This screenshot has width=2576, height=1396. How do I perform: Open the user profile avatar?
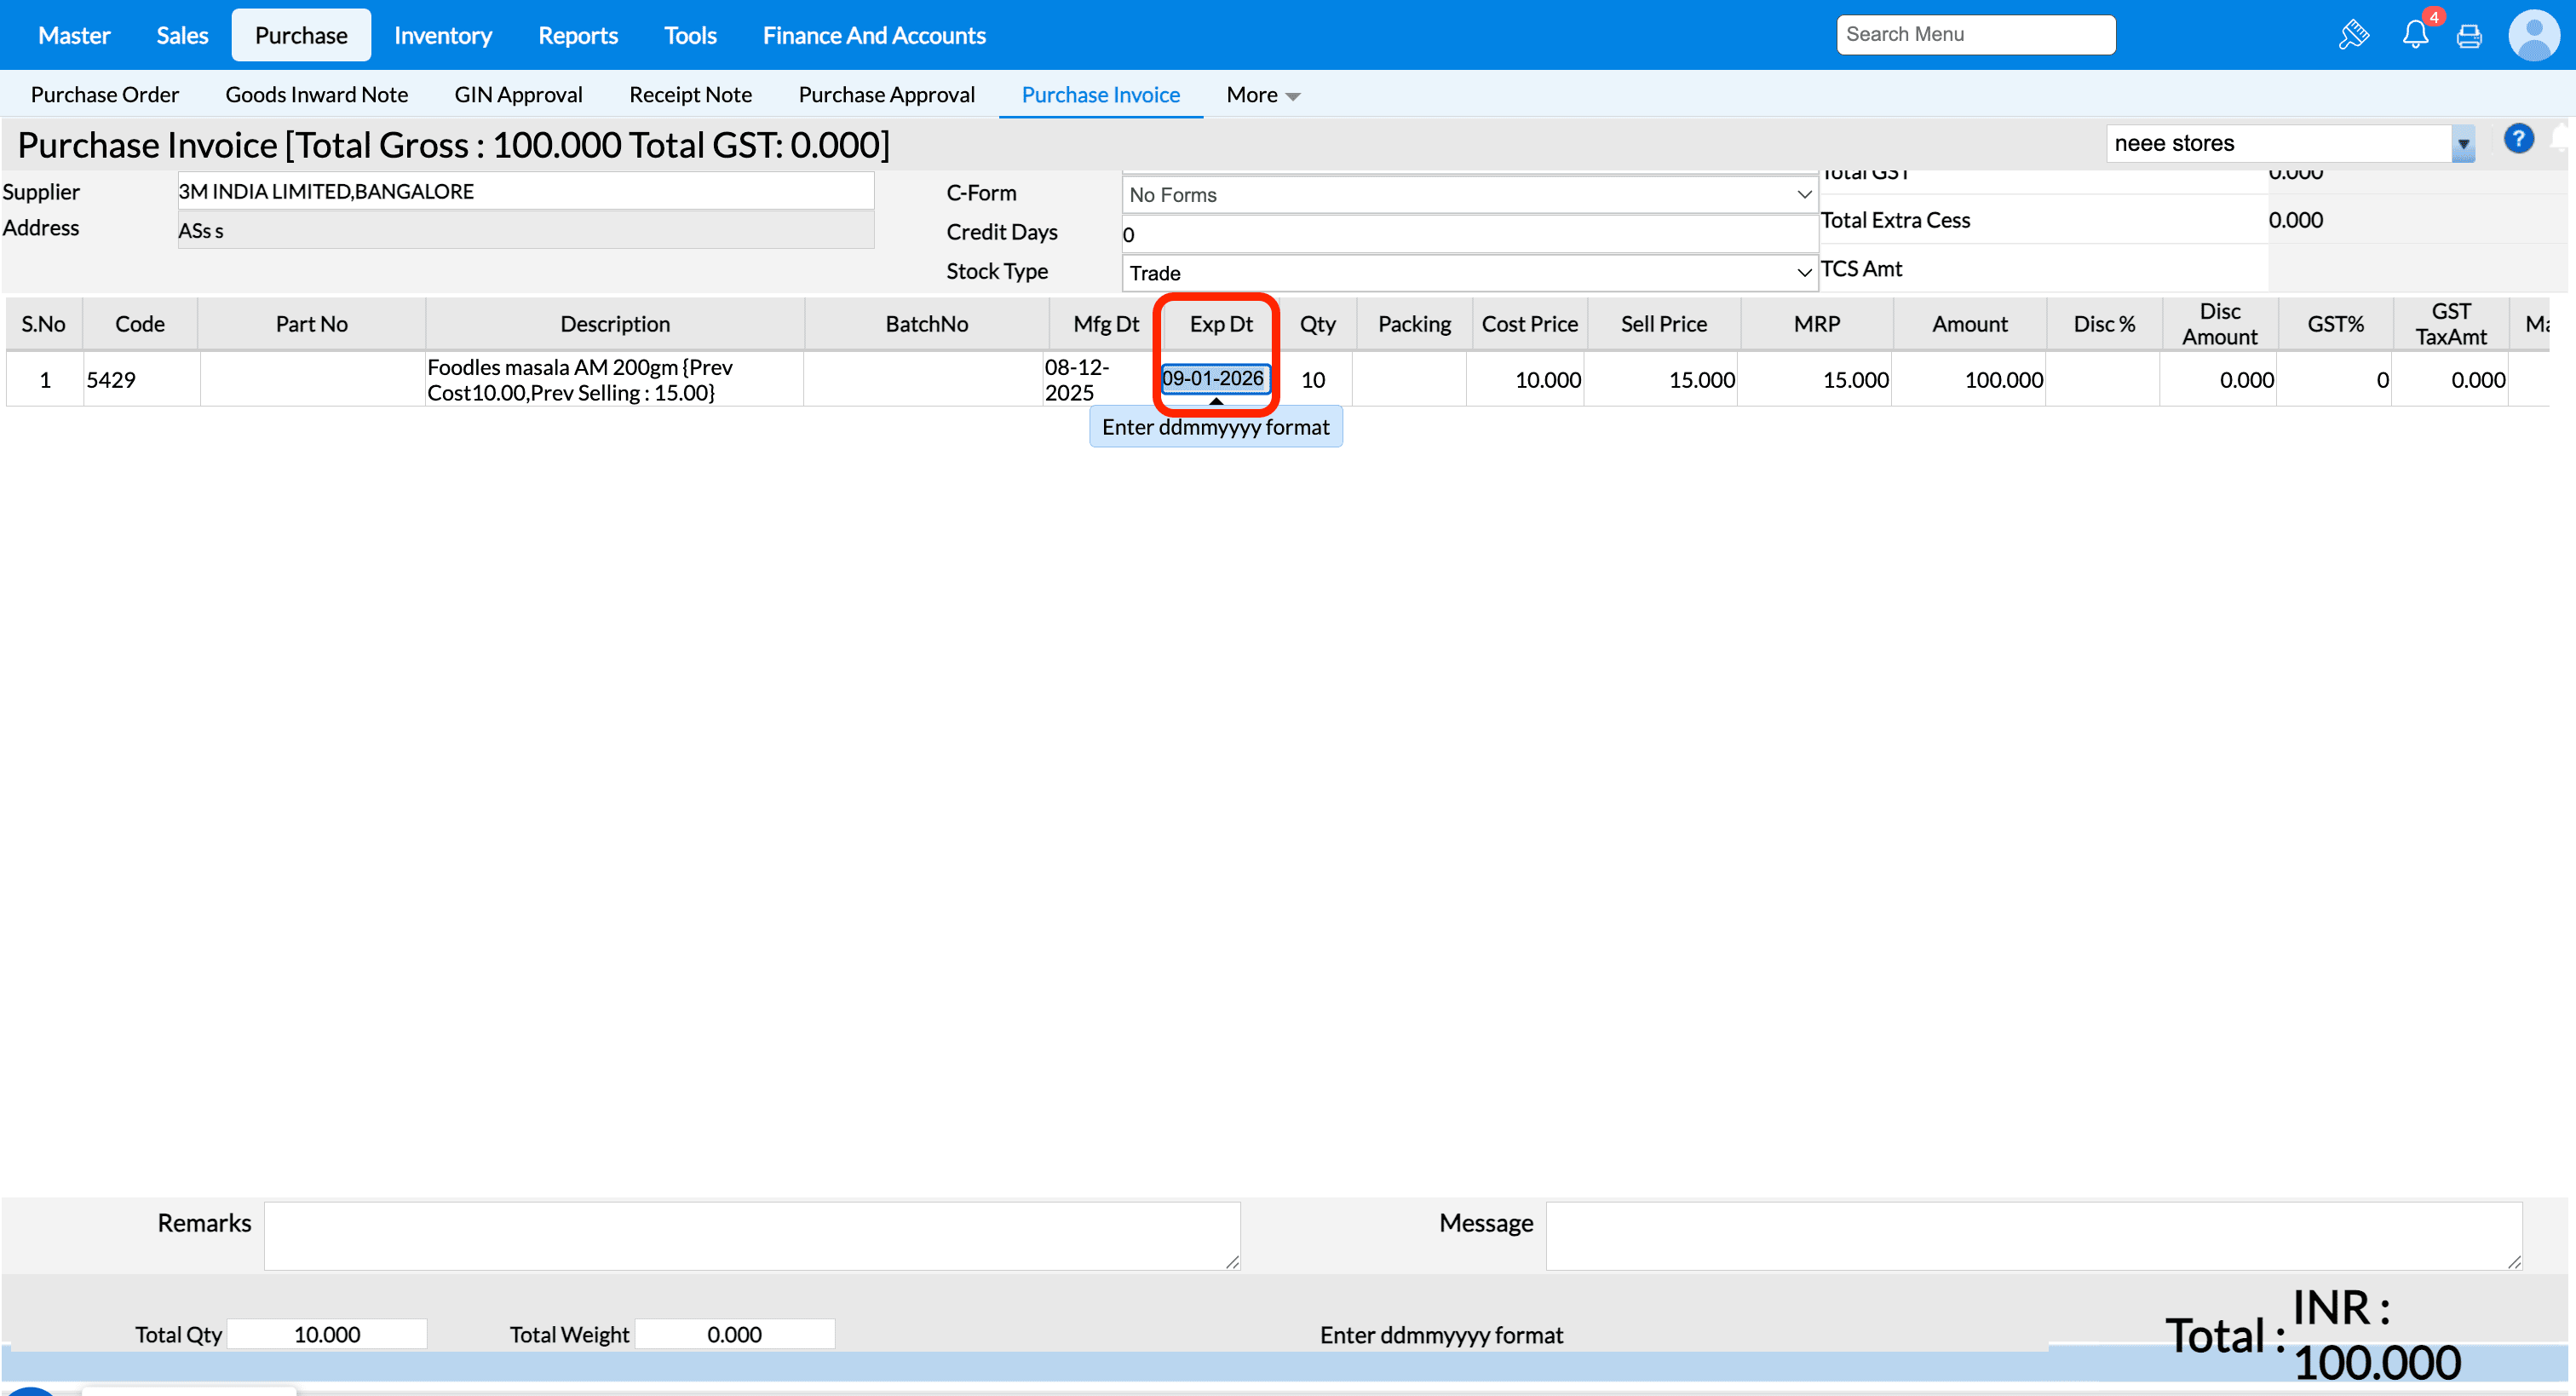[x=2533, y=36]
